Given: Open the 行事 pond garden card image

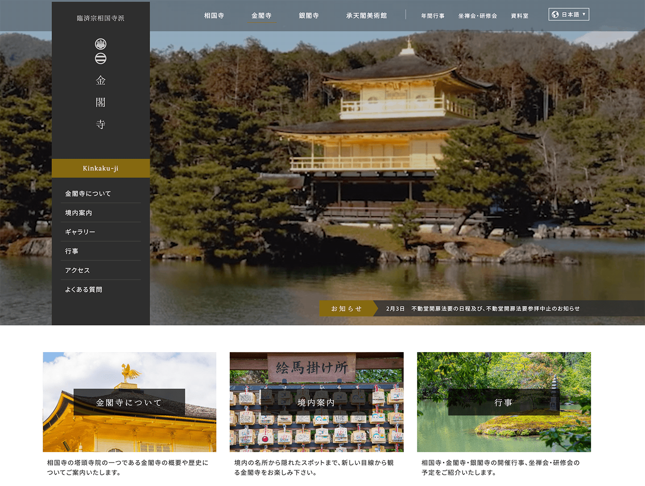Looking at the screenshot, I should (504, 402).
